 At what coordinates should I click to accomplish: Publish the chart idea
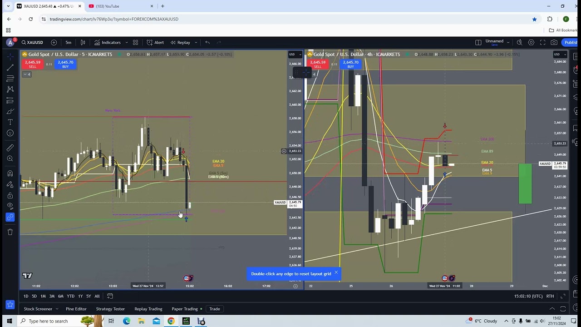click(x=571, y=42)
